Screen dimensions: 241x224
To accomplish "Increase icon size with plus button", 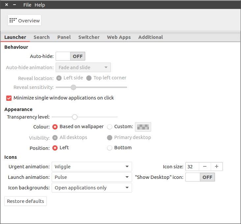I will pos(217,166).
